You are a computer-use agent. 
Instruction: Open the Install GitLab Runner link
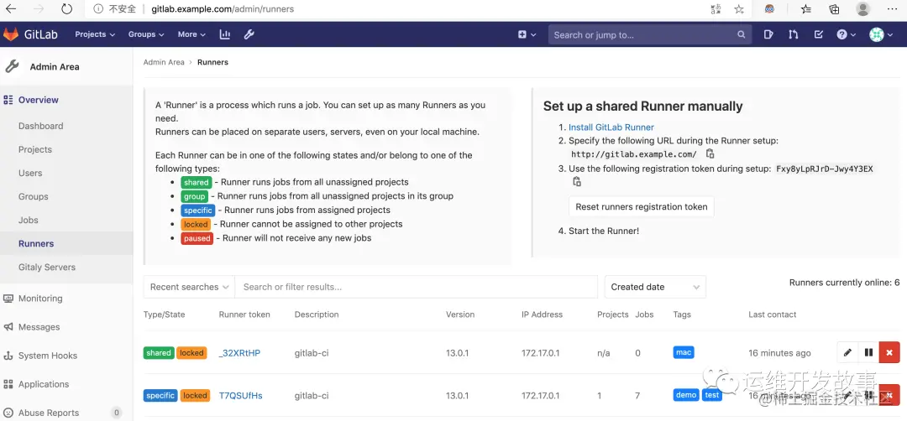click(x=611, y=127)
